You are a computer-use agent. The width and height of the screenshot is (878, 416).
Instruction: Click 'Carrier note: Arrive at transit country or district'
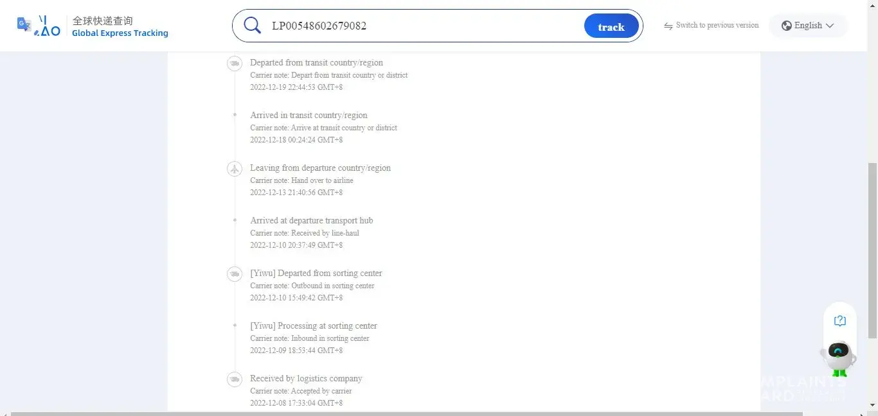[x=323, y=128]
